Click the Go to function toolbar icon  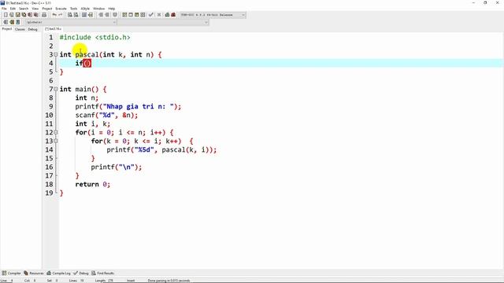pyautogui.click(x=84, y=15)
